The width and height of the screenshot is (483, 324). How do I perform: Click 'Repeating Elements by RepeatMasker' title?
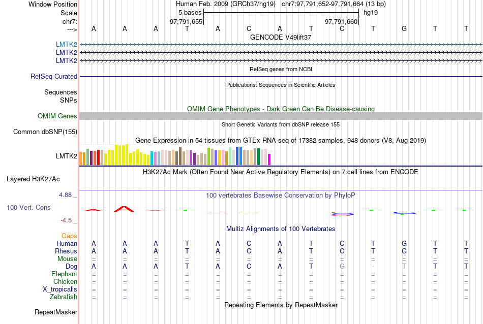coord(281,305)
